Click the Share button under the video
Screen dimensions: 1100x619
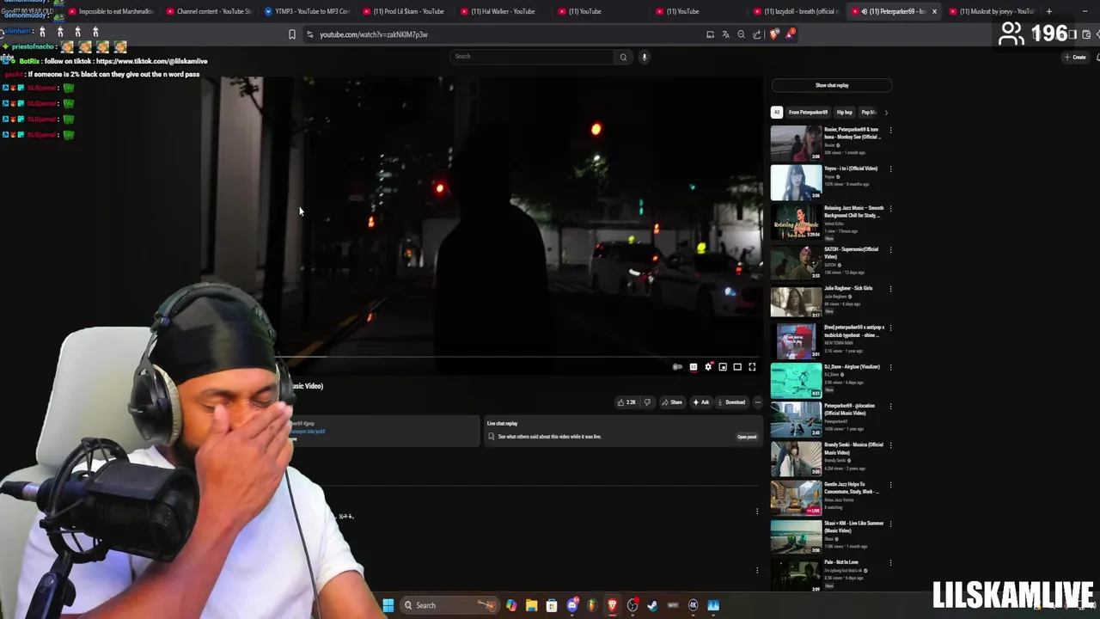[x=671, y=402]
